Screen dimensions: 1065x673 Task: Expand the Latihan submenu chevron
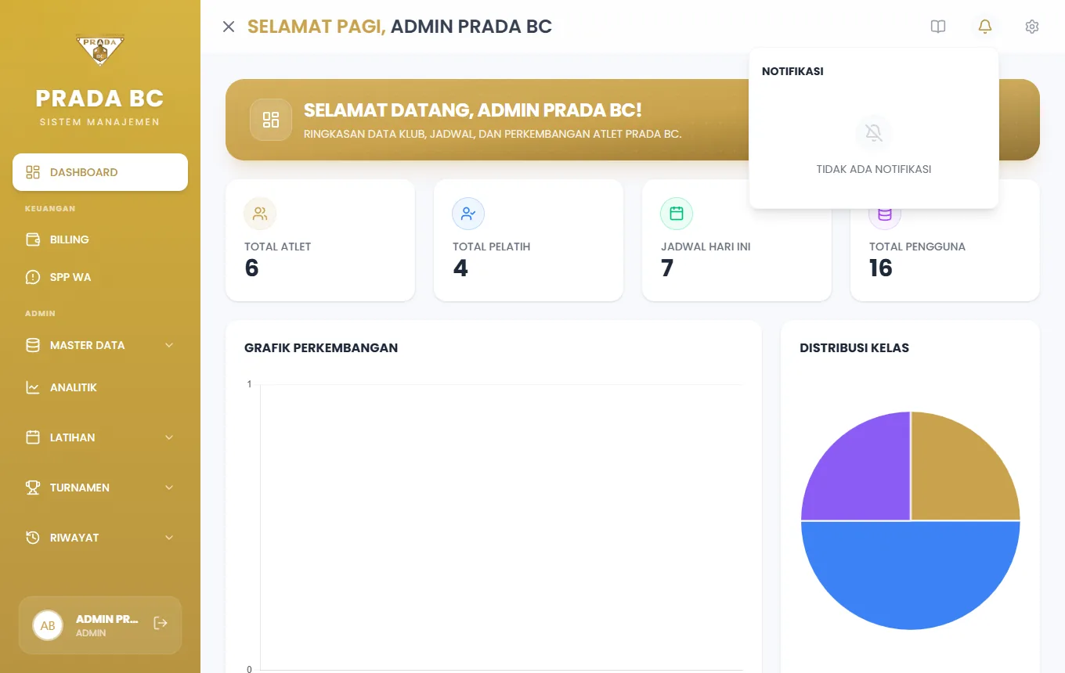[x=169, y=437]
